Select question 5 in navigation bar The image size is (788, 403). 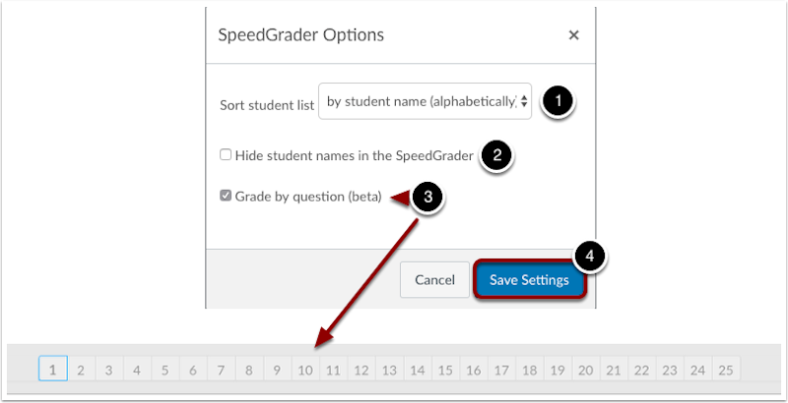pos(164,370)
